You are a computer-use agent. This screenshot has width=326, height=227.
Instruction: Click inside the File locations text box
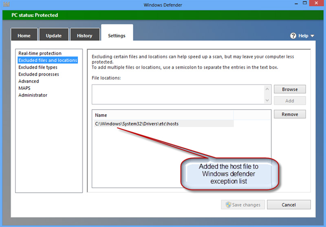(178, 95)
